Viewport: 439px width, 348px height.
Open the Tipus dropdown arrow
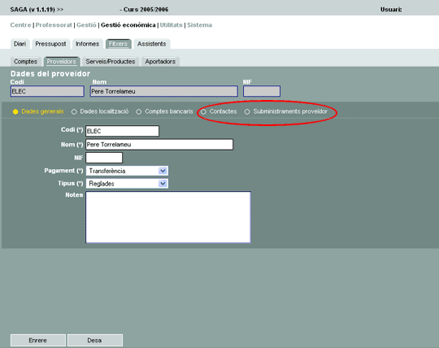point(163,184)
